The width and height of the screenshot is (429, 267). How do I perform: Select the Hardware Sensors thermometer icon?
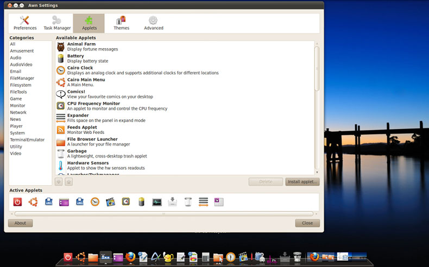pyautogui.click(x=61, y=166)
